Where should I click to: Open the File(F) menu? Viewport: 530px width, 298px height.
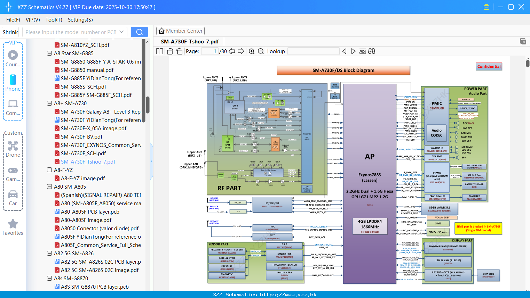13,20
